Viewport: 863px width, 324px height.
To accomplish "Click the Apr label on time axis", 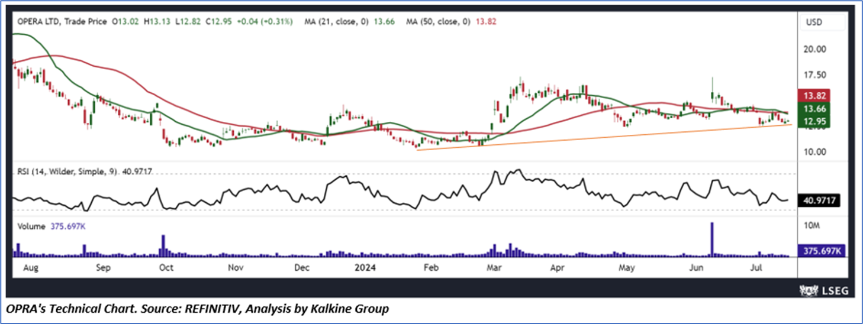I will pos(558,268).
